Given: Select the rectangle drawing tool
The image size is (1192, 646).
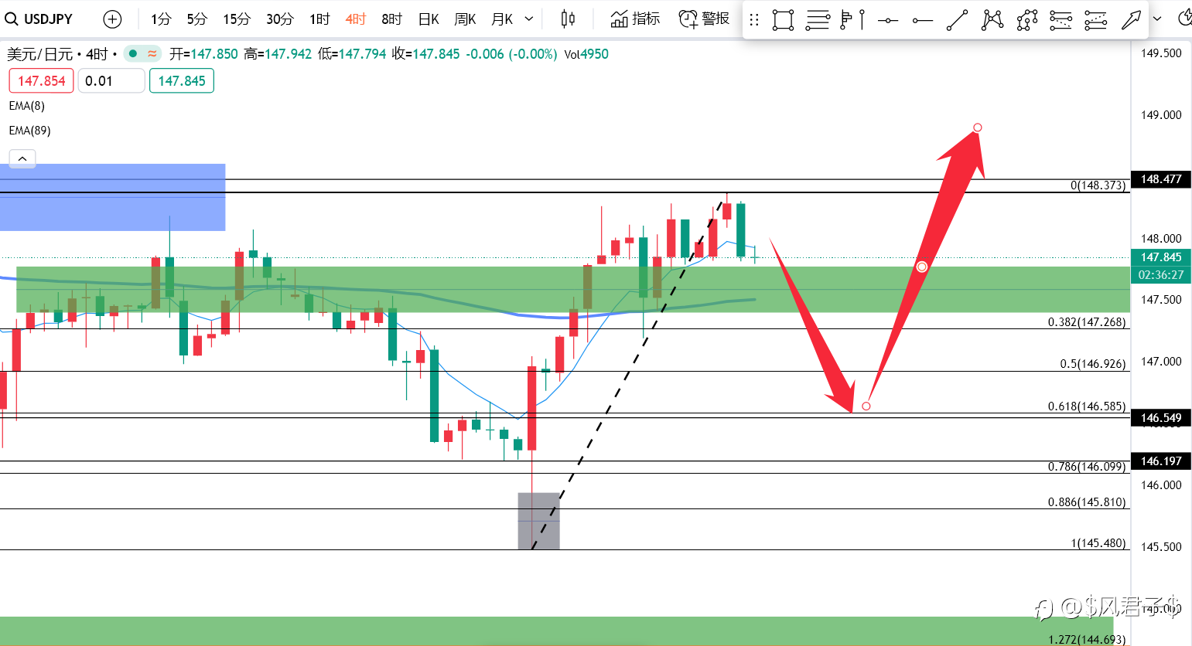Looking at the screenshot, I should (x=783, y=20).
